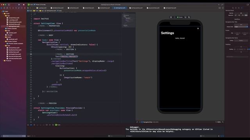The image size is (250, 140).
Task: Collapse the Data folder
Action: 4,31
